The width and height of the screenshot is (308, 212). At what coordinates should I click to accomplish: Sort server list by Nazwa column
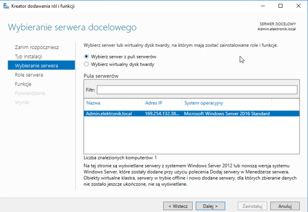coord(93,103)
